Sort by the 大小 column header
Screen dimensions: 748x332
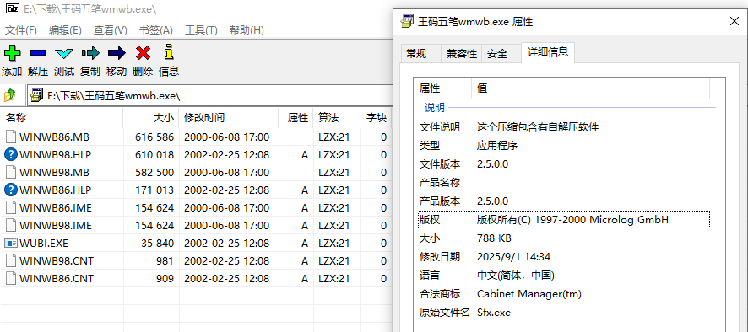tap(151, 118)
